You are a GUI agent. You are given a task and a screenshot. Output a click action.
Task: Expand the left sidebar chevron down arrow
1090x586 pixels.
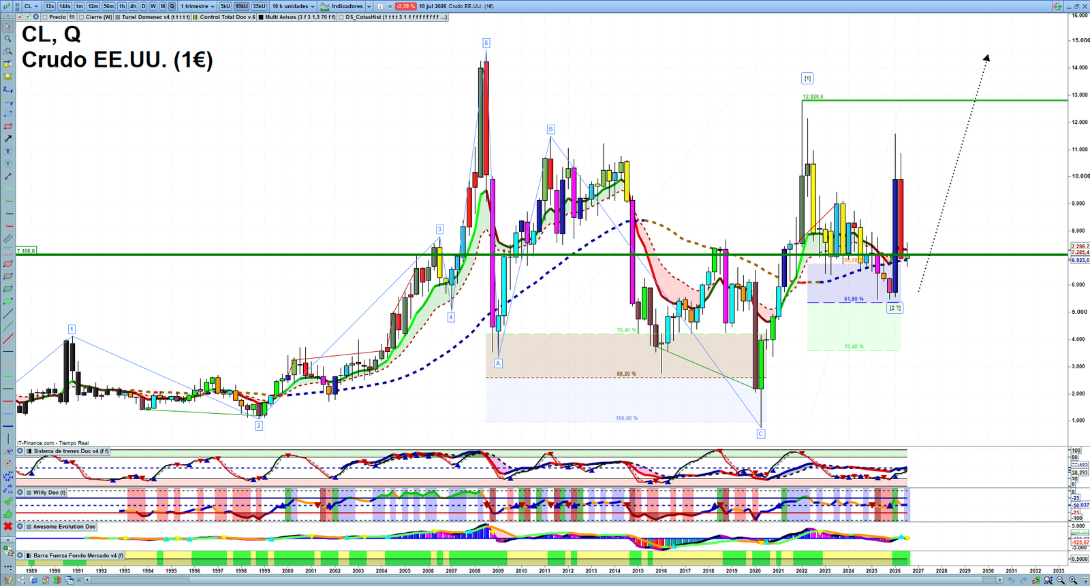pyautogui.click(x=7, y=540)
